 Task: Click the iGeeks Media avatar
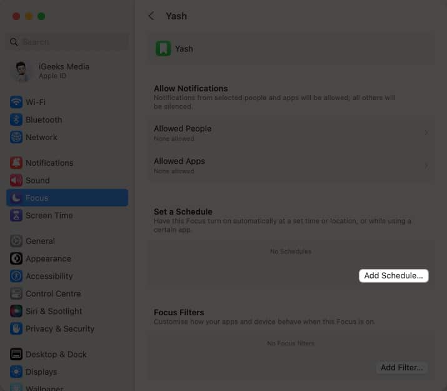point(21,71)
